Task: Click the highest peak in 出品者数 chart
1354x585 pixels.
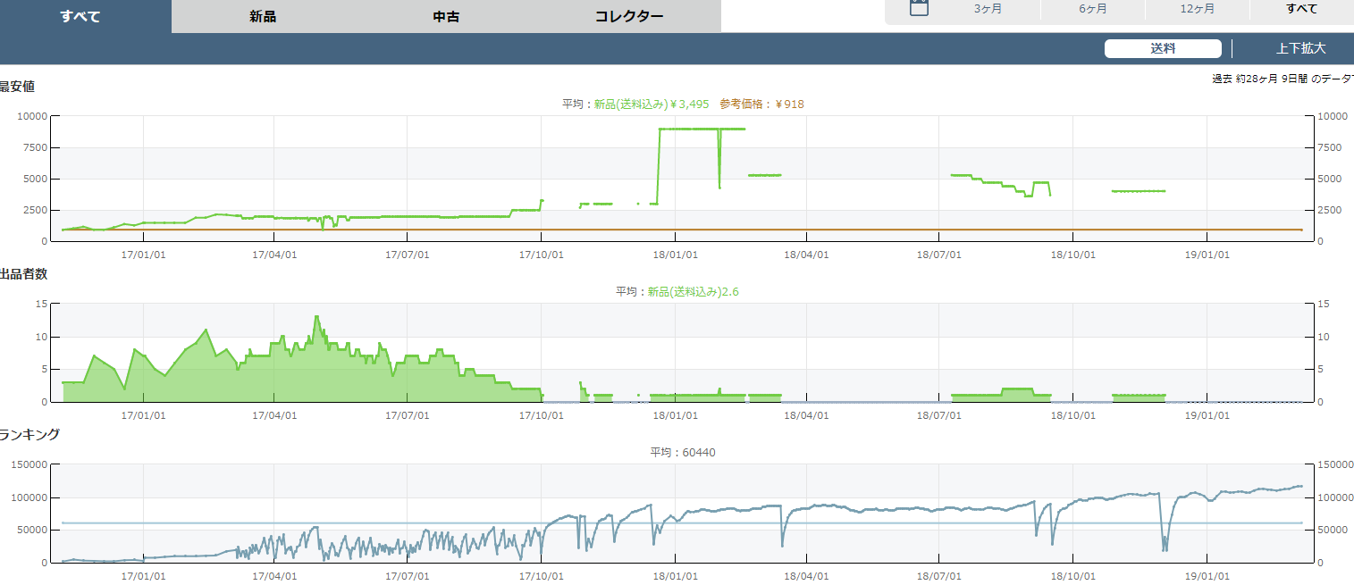Action: [x=316, y=317]
